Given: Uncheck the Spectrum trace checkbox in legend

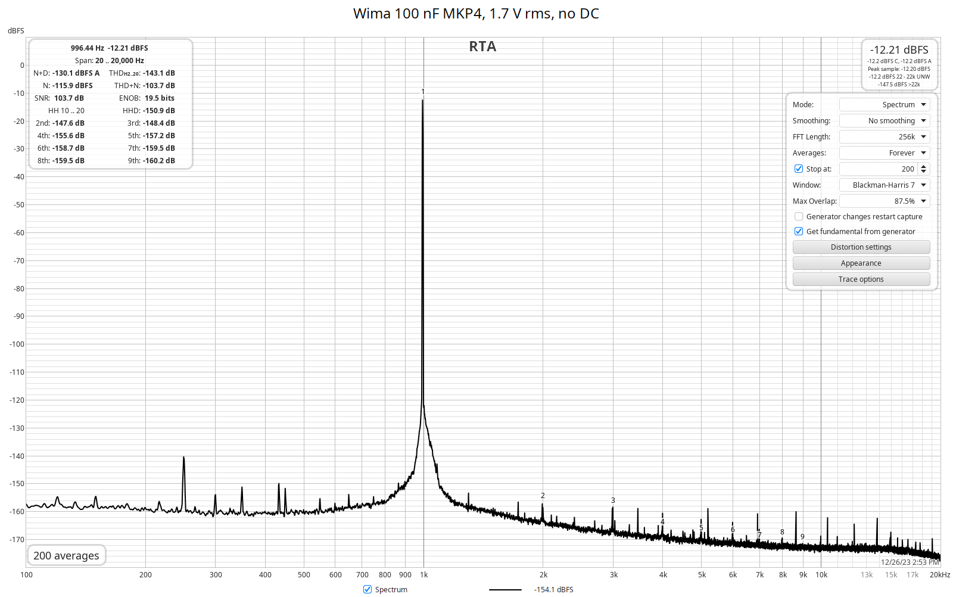Looking at the screenshot, I should (368, 589).
